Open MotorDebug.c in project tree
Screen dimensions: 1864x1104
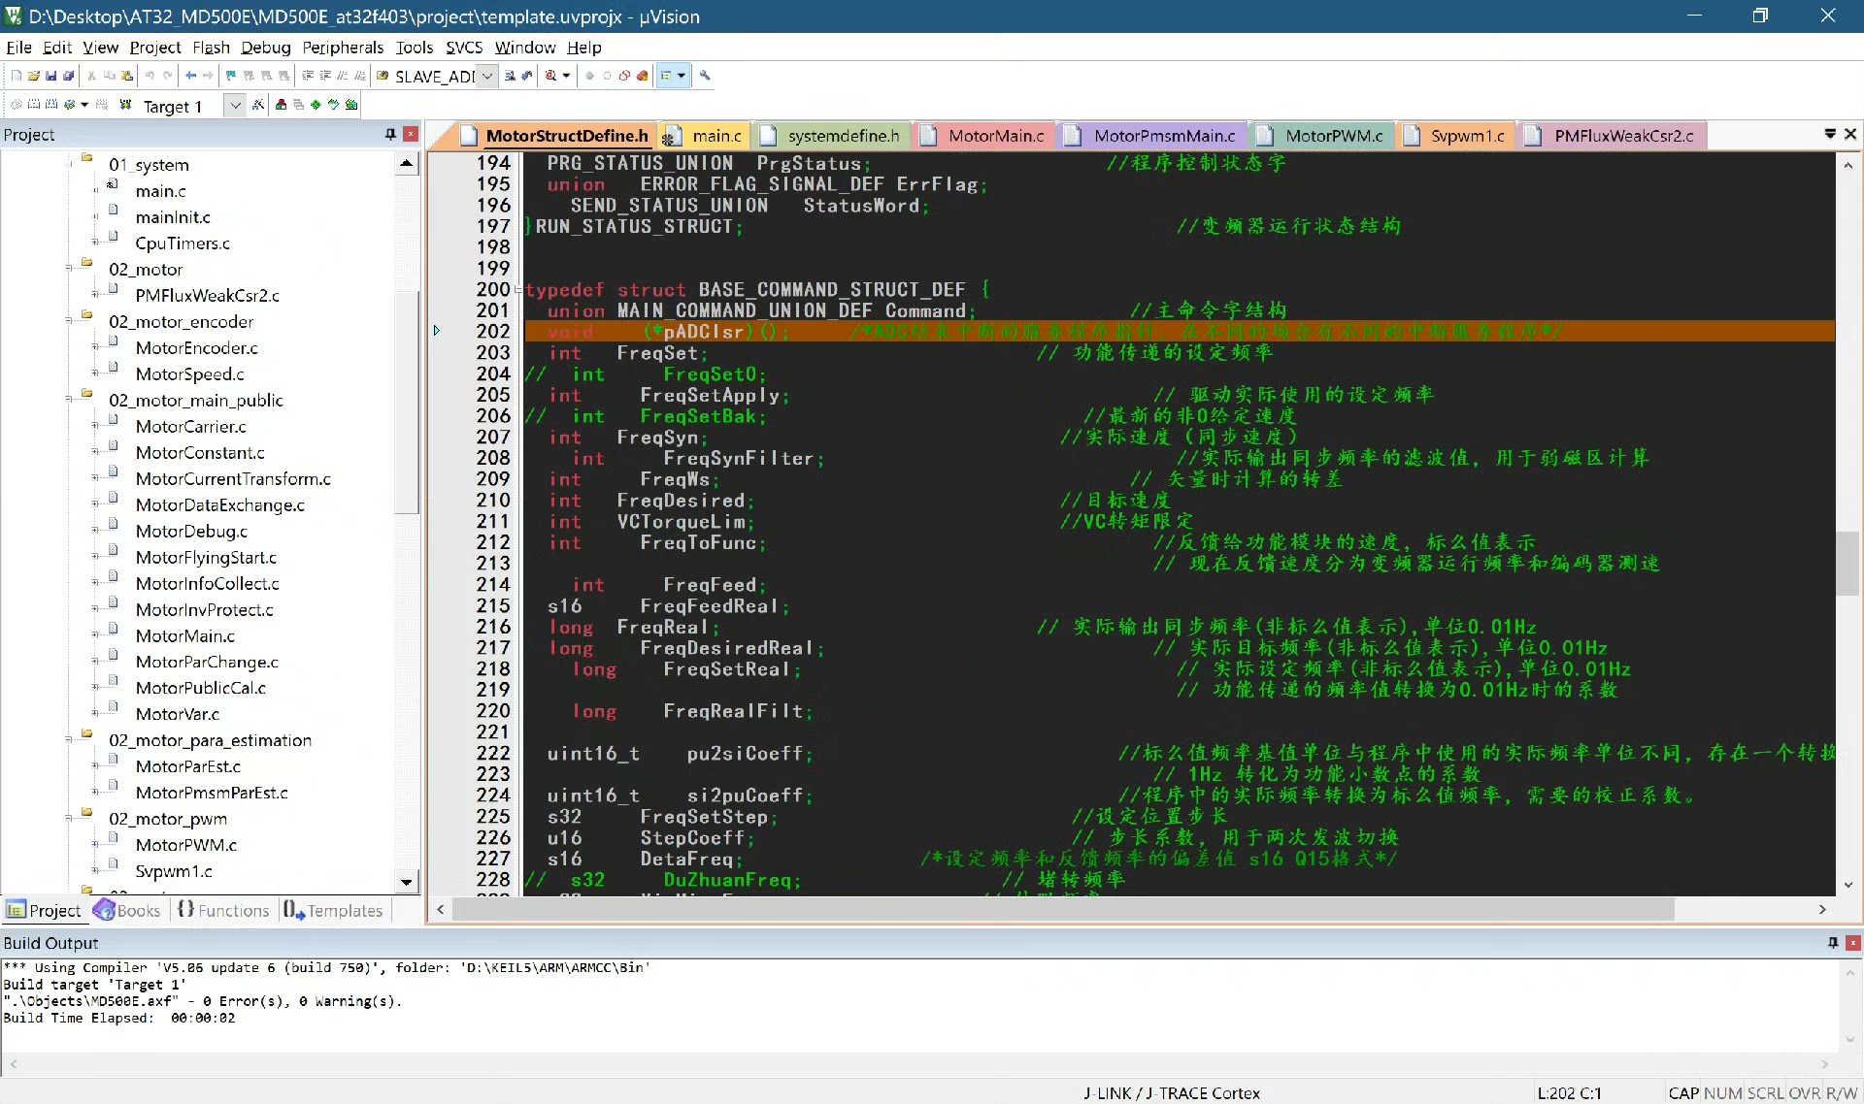(191, 531)
